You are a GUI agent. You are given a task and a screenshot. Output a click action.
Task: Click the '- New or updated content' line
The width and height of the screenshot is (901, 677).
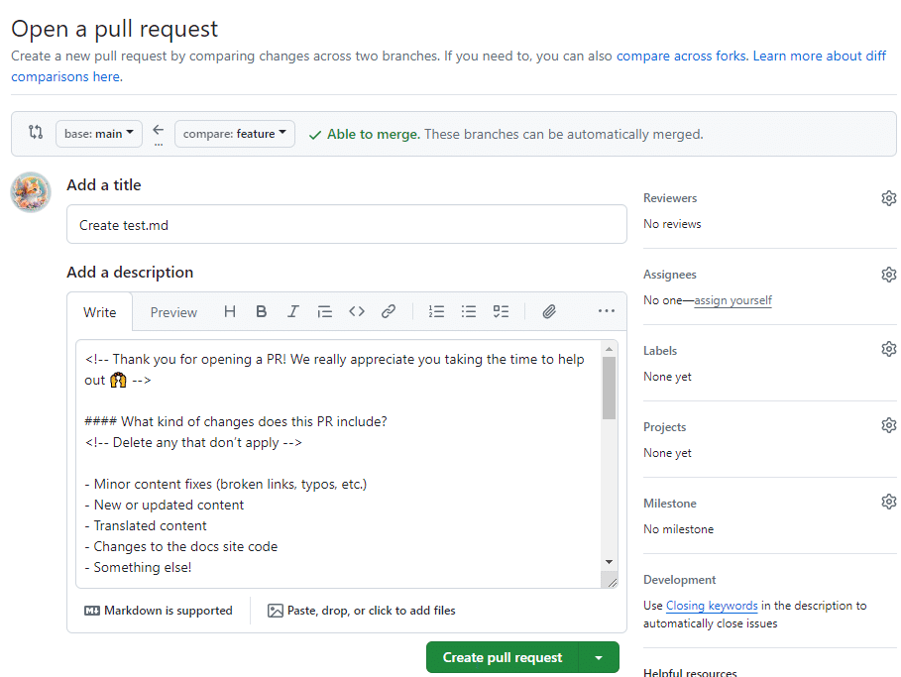coord(165,506)
